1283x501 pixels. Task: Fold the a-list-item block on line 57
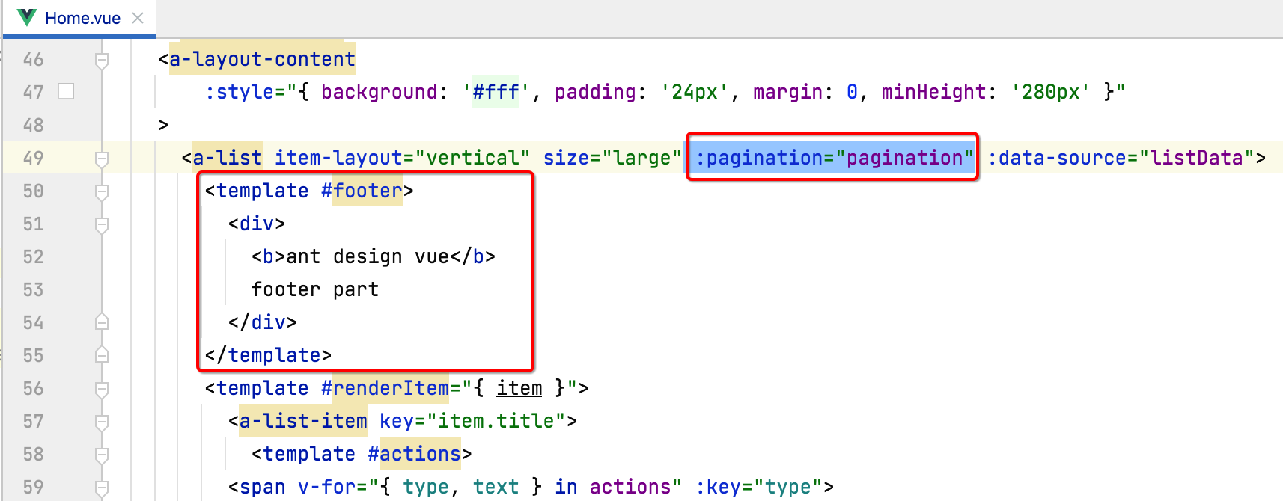(x=103, y=422)
